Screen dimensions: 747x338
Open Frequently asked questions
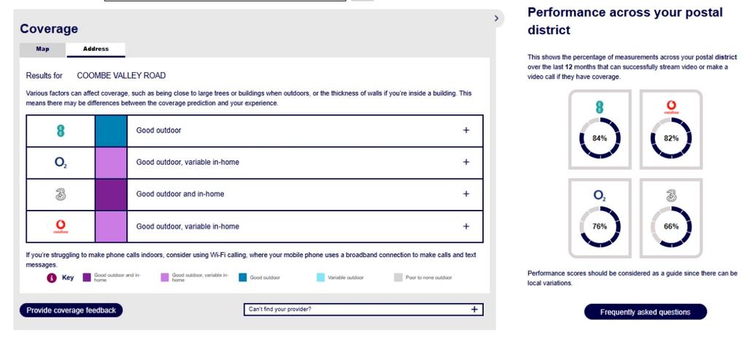646,313
